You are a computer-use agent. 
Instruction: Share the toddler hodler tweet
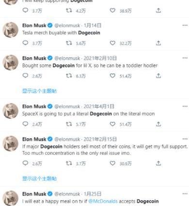point(158,76)
